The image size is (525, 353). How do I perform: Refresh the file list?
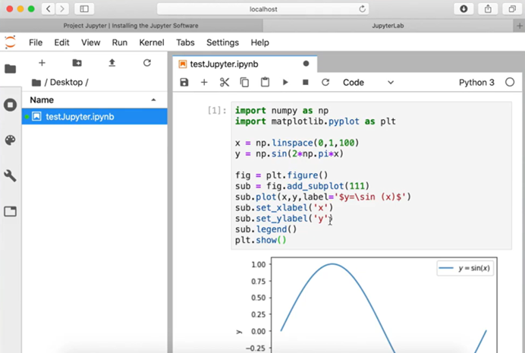[147, 63]
